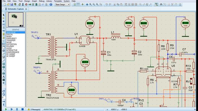Select ANALOGUE in the graphs list
The width and height of the screenshot is (198, 111).
click(15, 32)
